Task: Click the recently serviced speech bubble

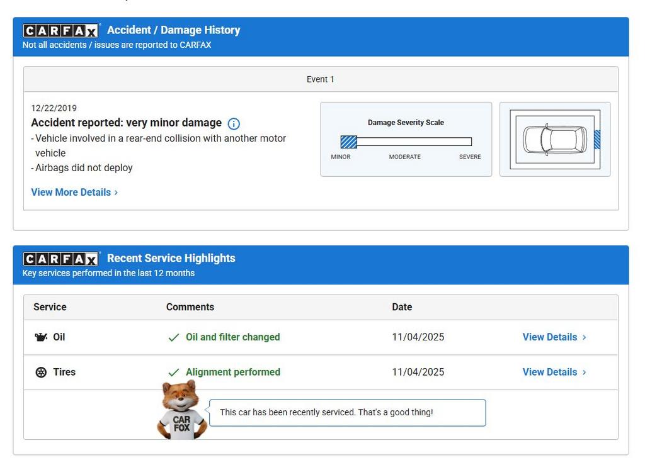Action: coord(347,413)
